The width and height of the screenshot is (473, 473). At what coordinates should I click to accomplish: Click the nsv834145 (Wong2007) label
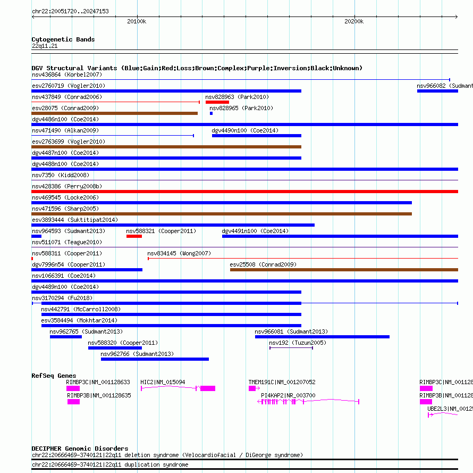coord(179,253)
